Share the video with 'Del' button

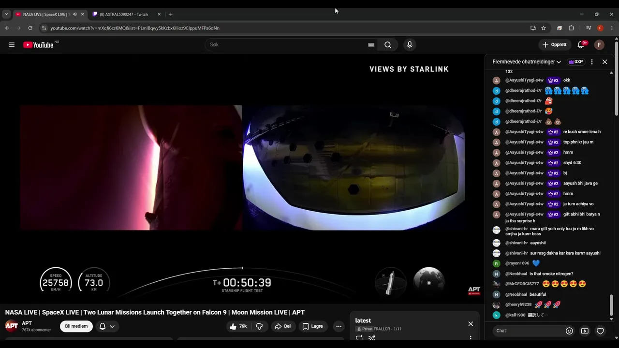tap(283, 326)
